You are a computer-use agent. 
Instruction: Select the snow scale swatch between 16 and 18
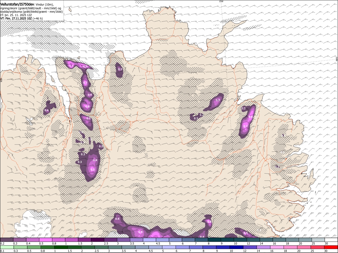pos(279,240)
